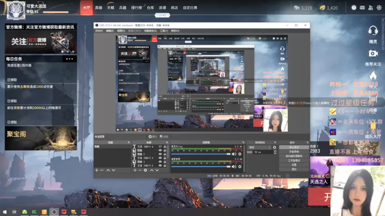The width and height of the screenshot is (385, 216).
Task: Open the friends icon in game header
Action: click(371, 8)
